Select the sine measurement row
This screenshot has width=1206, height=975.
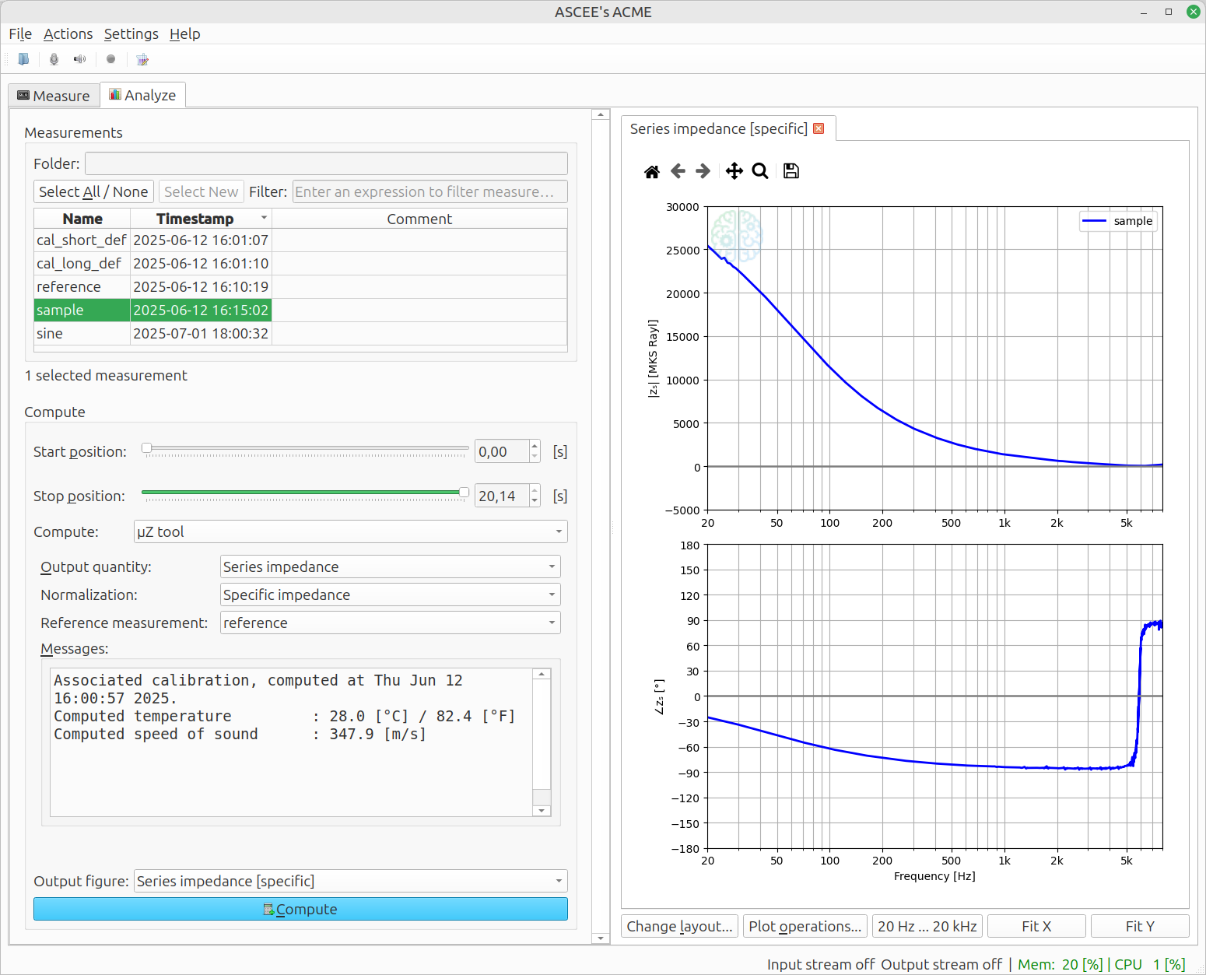pyautogui.click(x=300, y=333)
